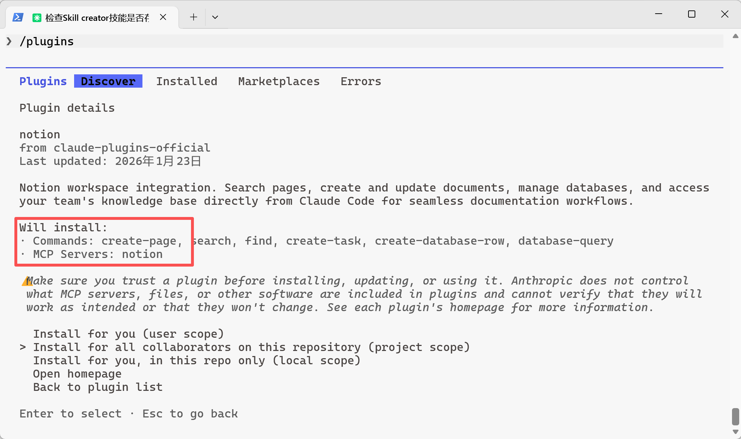Click the Plugins heading label
The image size is (741, 439).
point(43,82)
